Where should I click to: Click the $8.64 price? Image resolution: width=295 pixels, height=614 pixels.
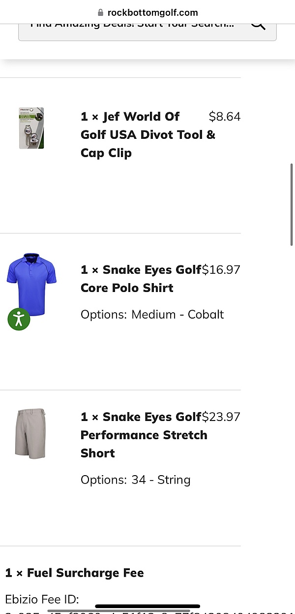224,117
